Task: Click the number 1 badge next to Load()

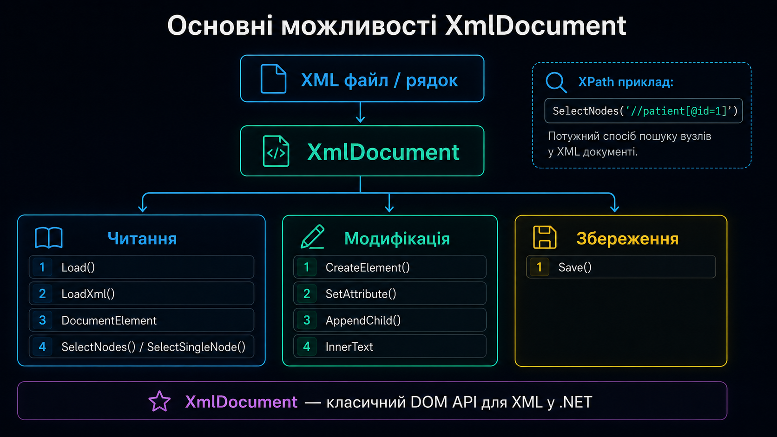Action: [42, 267]
